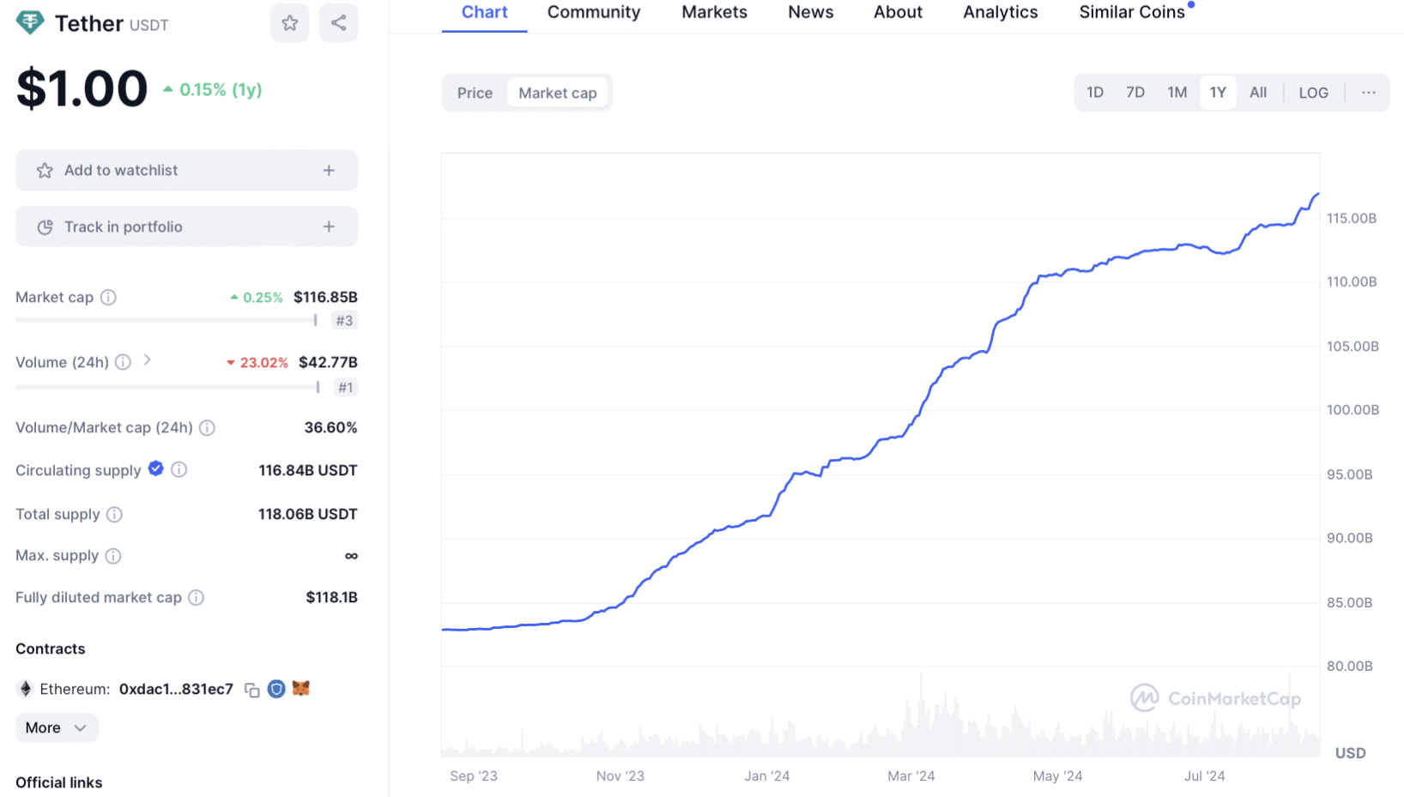
Task: Show Circulating supply info tooltip icon
Action: 179,469
